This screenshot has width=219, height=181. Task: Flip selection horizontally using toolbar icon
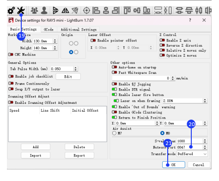(65, 11)
